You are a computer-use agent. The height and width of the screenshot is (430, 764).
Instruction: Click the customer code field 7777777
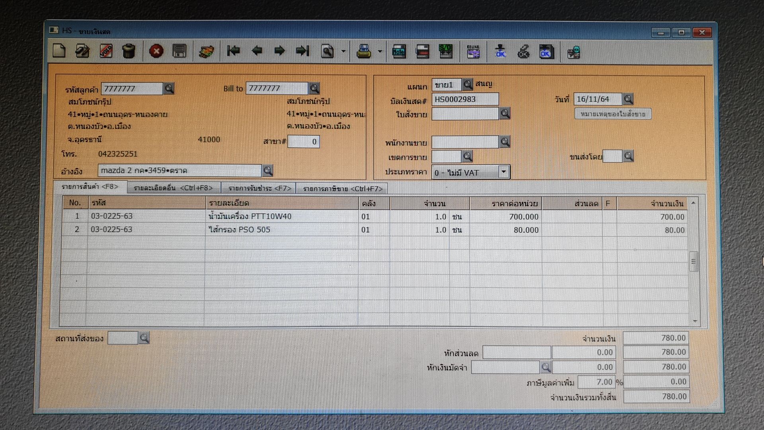132,88
